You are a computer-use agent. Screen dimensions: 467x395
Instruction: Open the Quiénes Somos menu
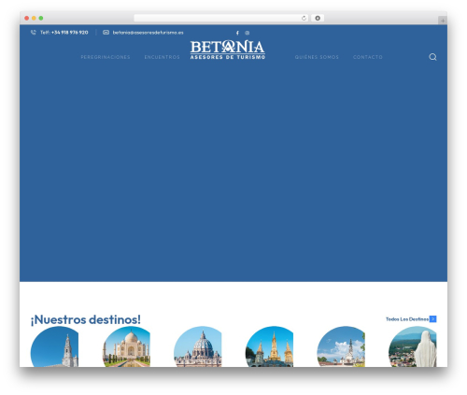coord(317,57)
